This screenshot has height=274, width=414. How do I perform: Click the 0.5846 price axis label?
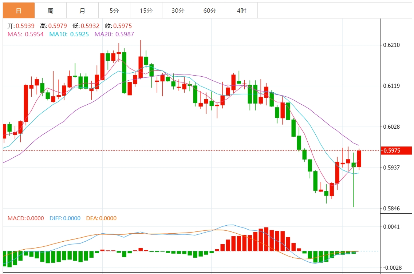point(391,208)
